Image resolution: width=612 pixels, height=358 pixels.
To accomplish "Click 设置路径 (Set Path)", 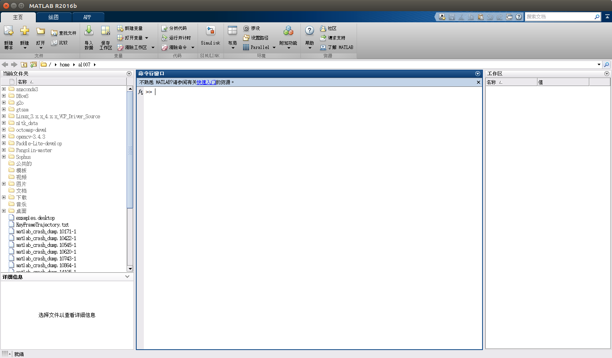I will pos(256,38).
